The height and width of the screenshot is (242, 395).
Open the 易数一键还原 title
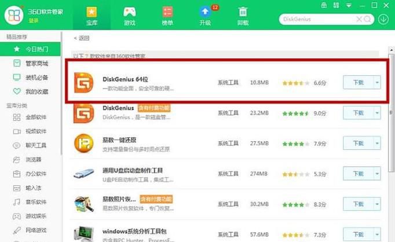pyautogui.click(x=119, y=140)
